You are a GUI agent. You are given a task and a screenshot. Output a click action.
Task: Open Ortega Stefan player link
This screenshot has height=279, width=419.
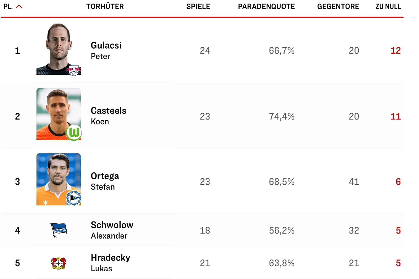click(105, 181)
